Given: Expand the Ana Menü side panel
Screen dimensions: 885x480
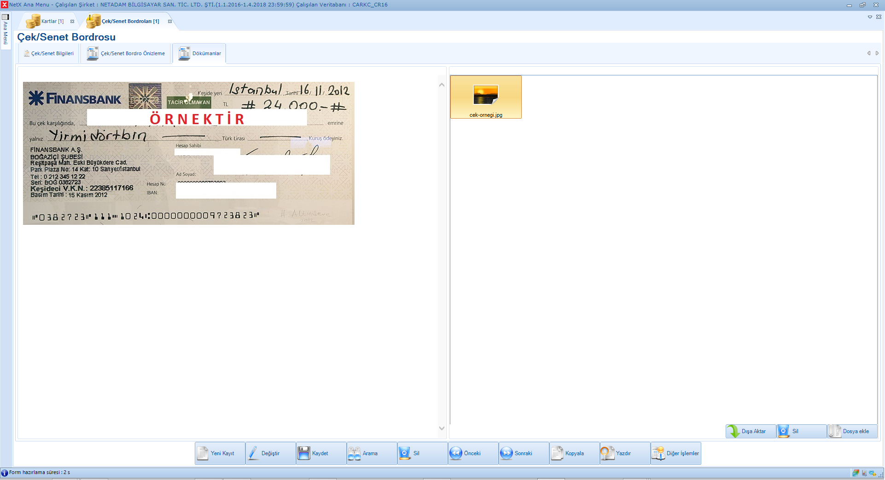Looking at the screenshot, I should click(x=6, y=30).
